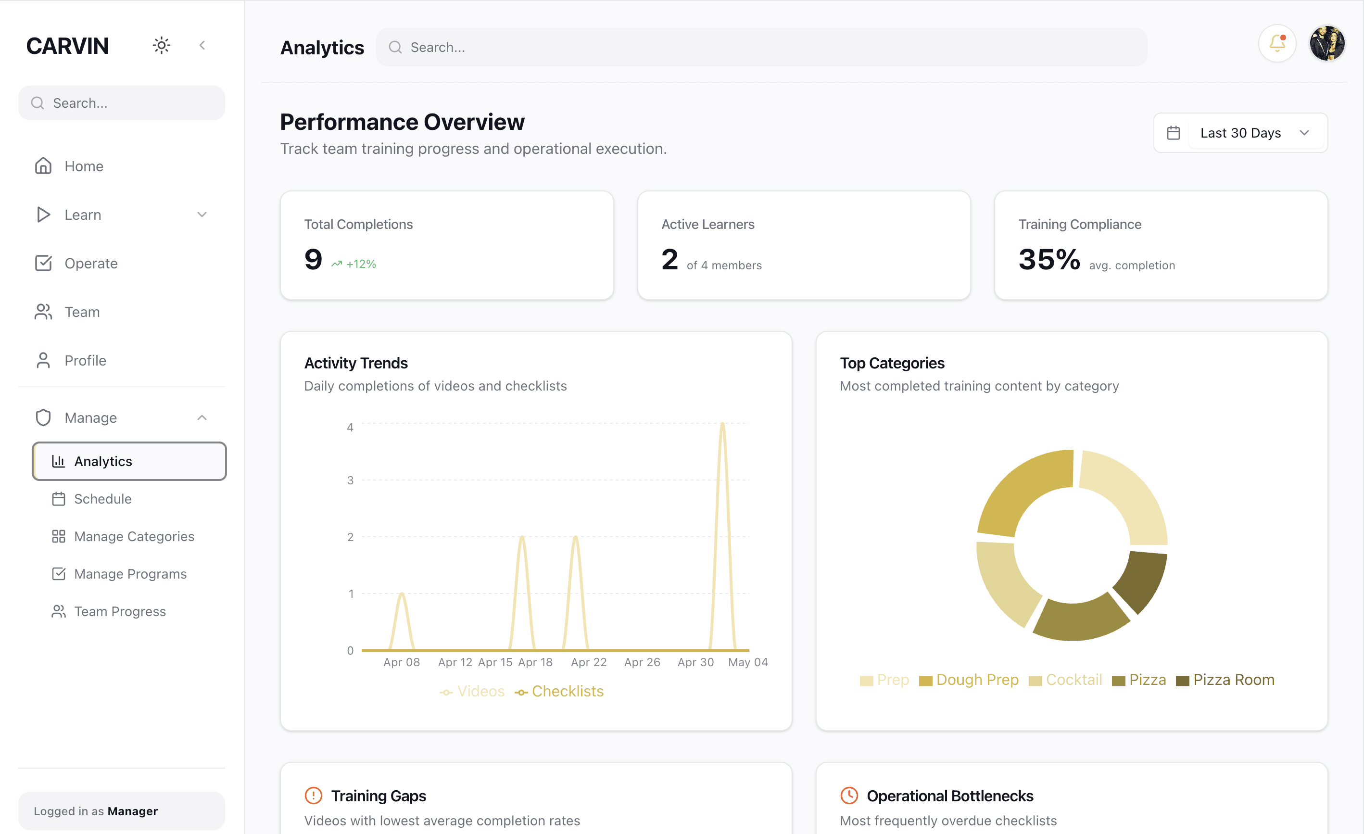Go to the Operate page
Image resolution: width=1364 pixels, height=834 pixels.
(x=122, y=264)
